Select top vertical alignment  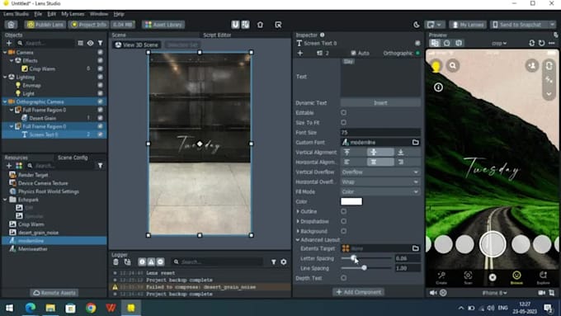click(346, 152)
